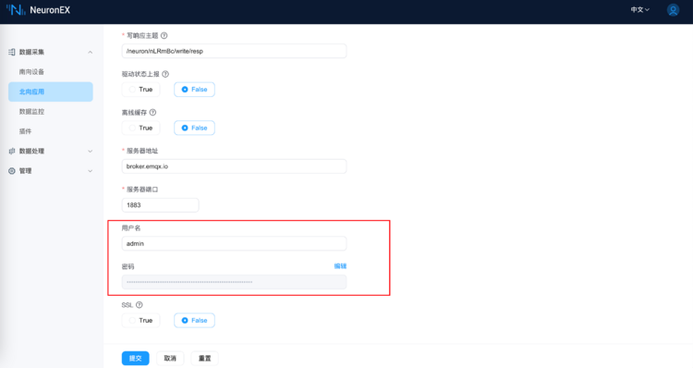Click help icon beside 驱动状态上报
Screen dimensions: 693x368
[165, 74]
